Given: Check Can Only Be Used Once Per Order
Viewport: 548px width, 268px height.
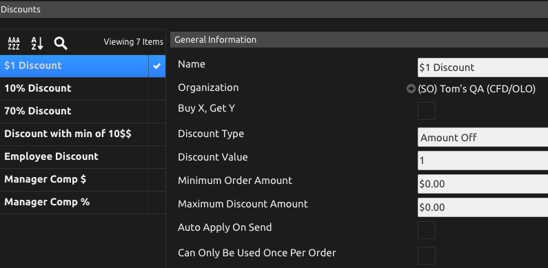Looking at the screenshot, I should 427,256.
